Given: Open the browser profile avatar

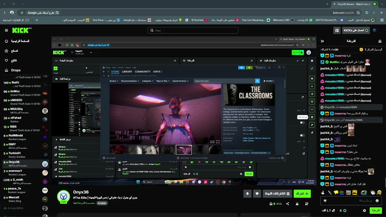Looking at the screenshot, I should click(12, 13).
